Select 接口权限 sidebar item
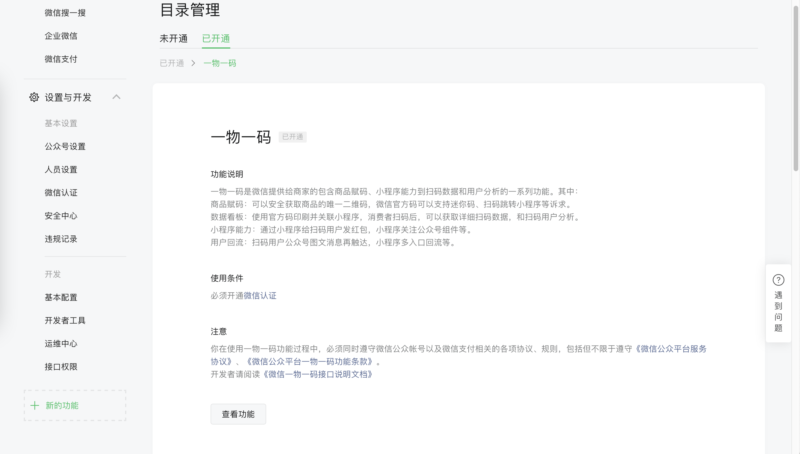 (61, 367)
